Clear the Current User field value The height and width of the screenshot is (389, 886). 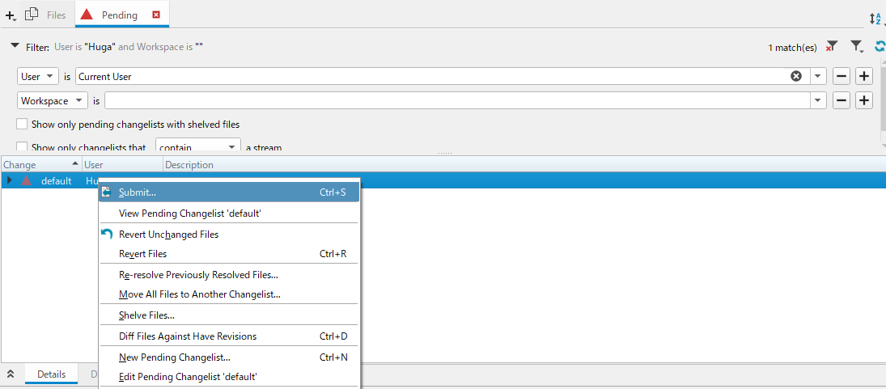796,76
